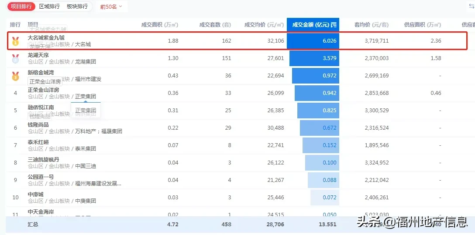Screen dimensions: 475x235
Task: Click 成交套数 value 162
Action: (226, 41)
